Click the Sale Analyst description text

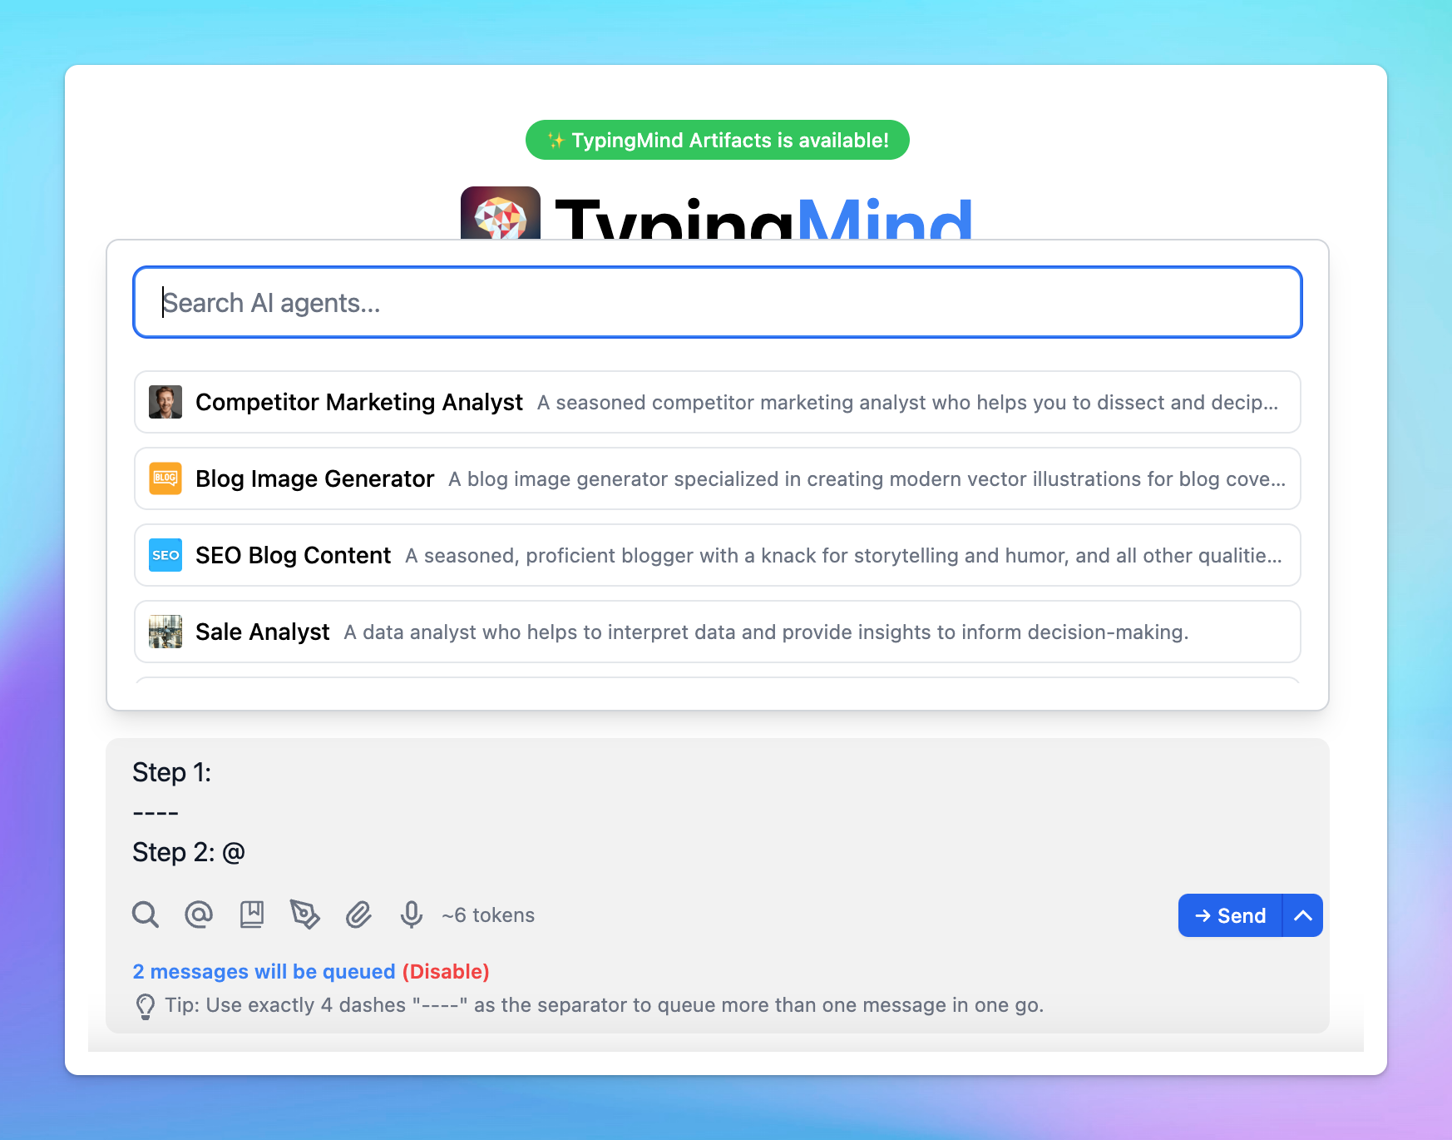tap(766, 632)
